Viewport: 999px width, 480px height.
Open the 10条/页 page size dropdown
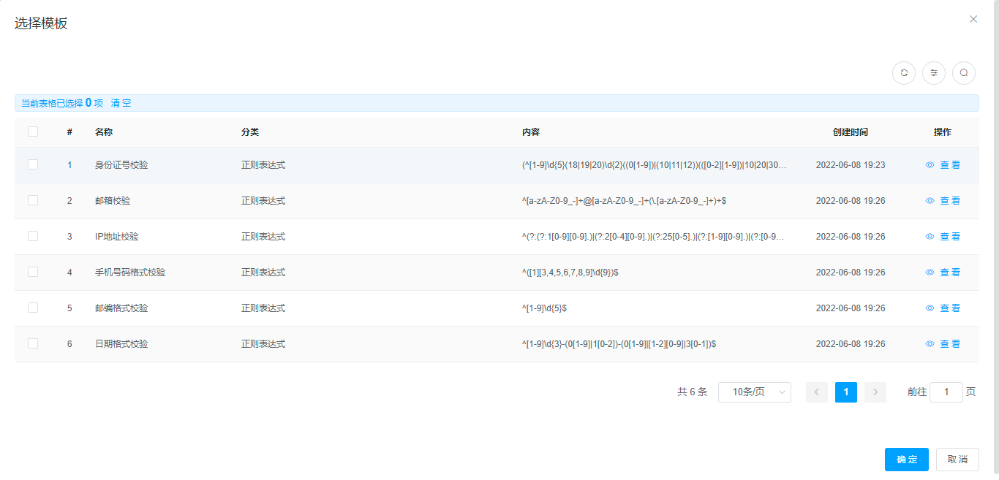point(754,392)
